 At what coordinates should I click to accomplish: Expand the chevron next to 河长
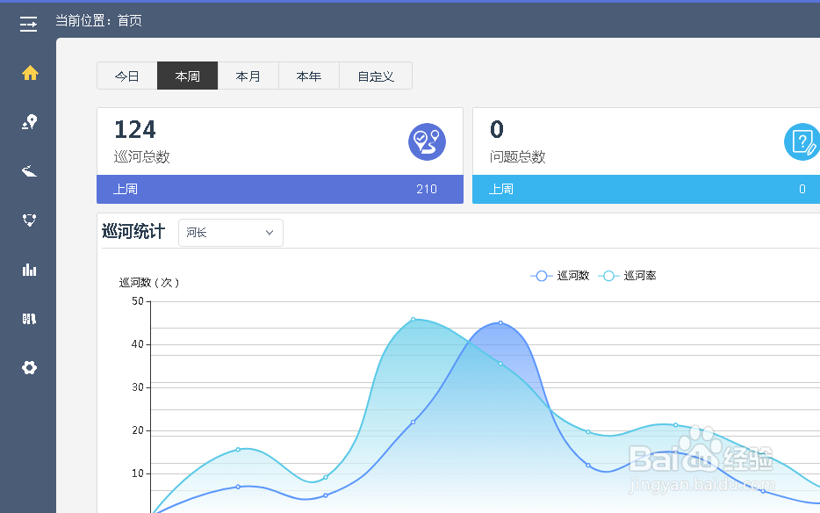(x=269, y=232)
